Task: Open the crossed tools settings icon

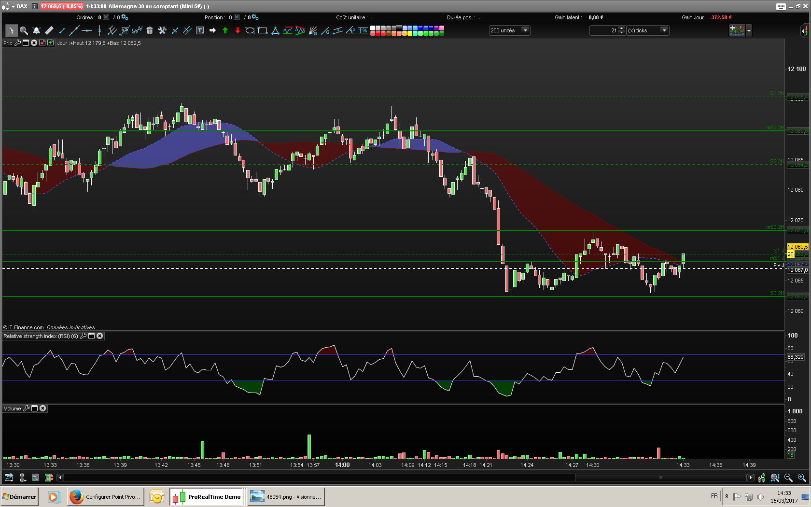Action: 162,30
